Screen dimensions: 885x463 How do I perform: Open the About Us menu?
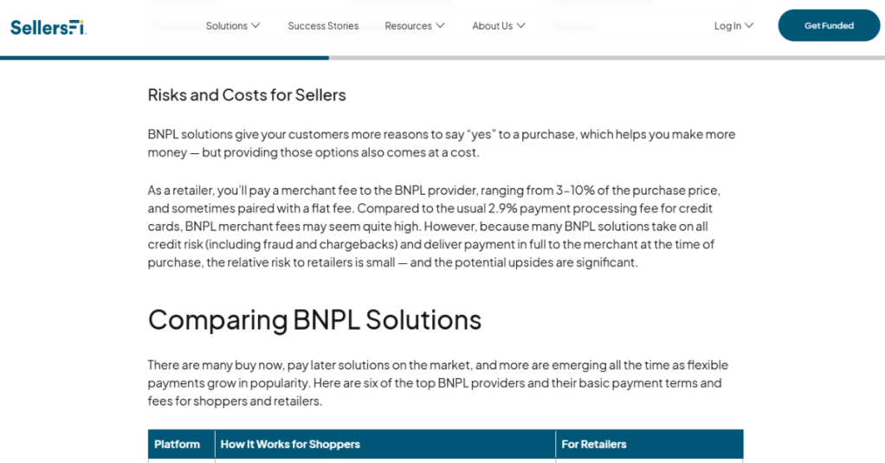point(492,26)
